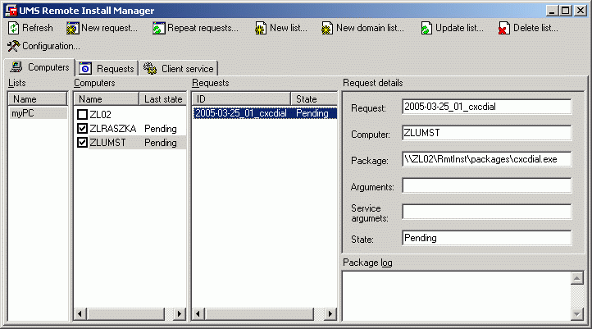Click the New request icon

pyautogui.click(x=72, y=29)
